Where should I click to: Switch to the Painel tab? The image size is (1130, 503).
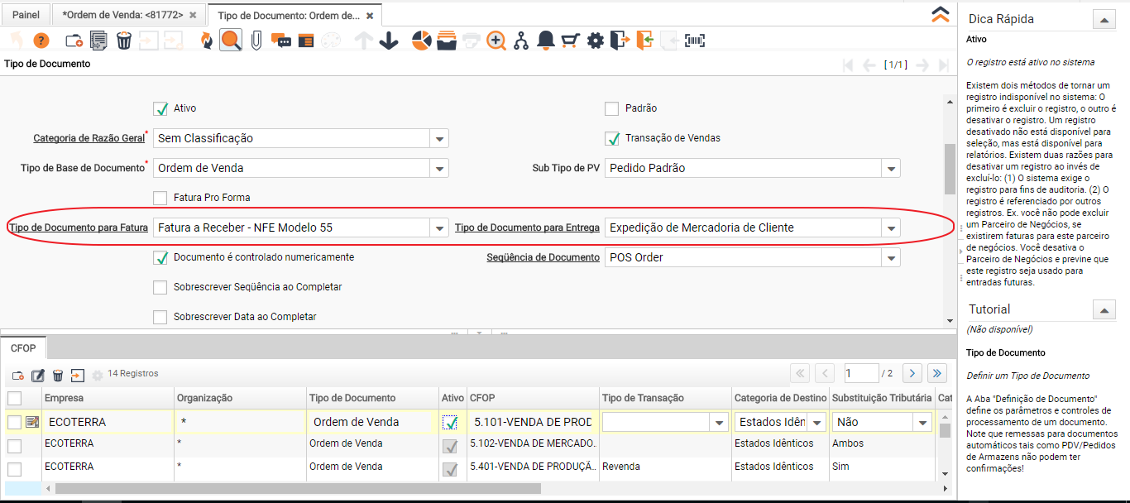[x=26, y=15]
